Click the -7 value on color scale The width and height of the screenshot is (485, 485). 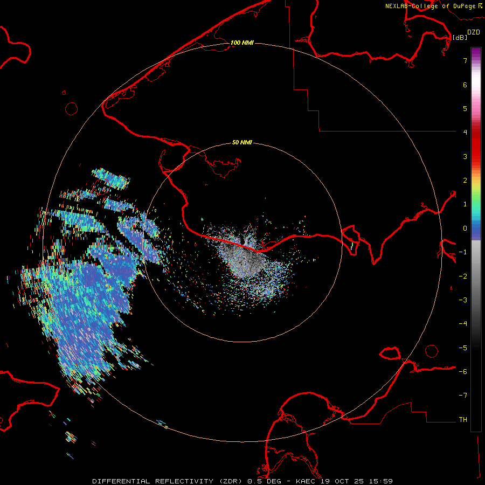point(463,396)
